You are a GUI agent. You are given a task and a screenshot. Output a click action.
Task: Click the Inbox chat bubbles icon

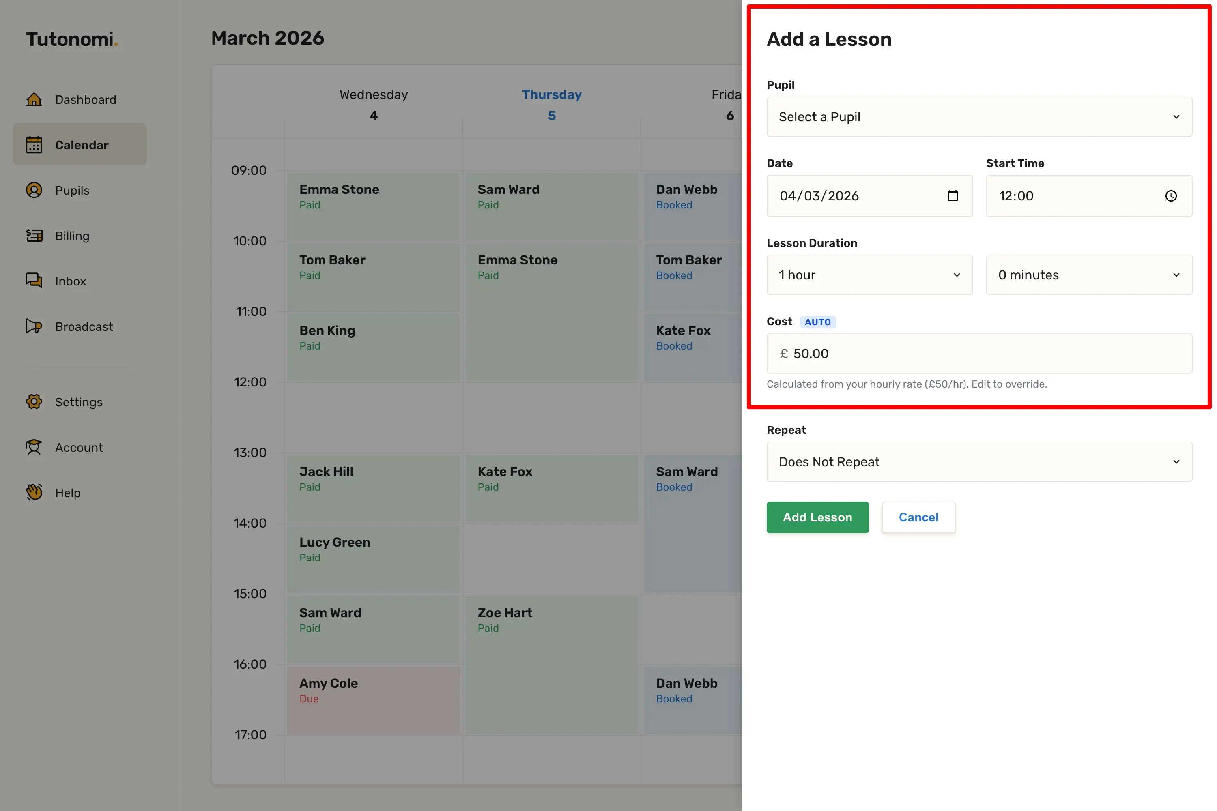(34, 281)
